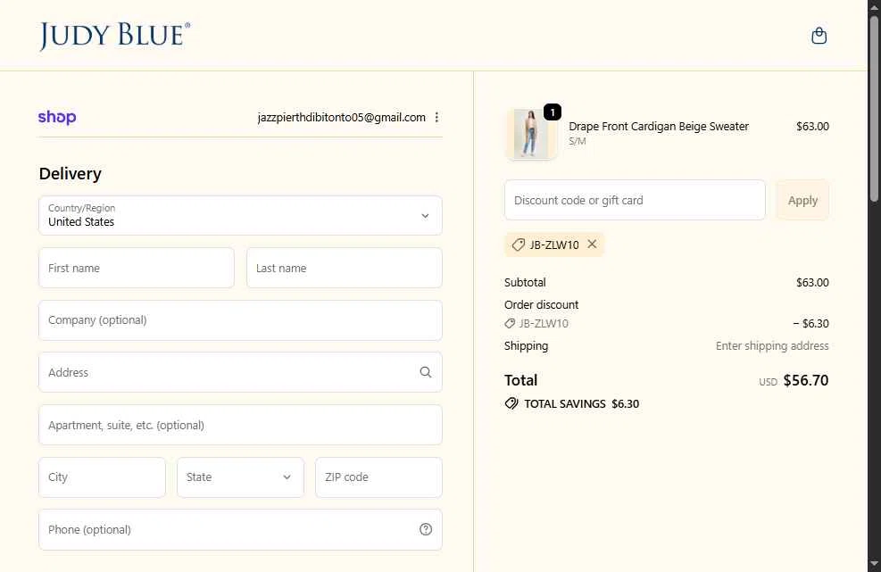Click the cardigan product thumbnail
The width and height of the screenshot is (881, 572).
point(531,134)
